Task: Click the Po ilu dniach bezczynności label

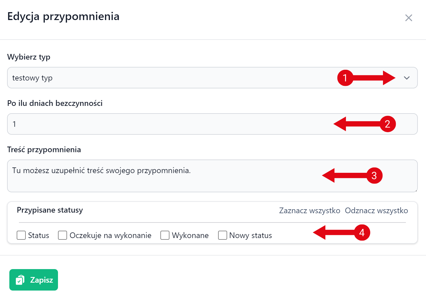Action: point(55,103)
